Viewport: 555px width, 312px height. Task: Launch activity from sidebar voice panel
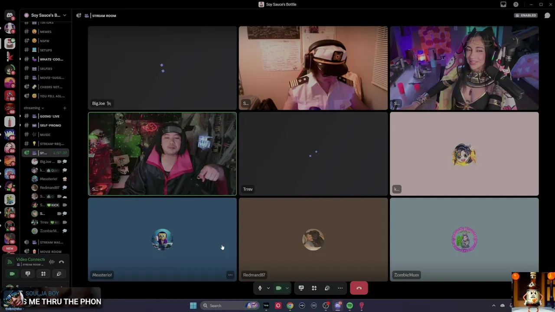click(x=43, y=274)
